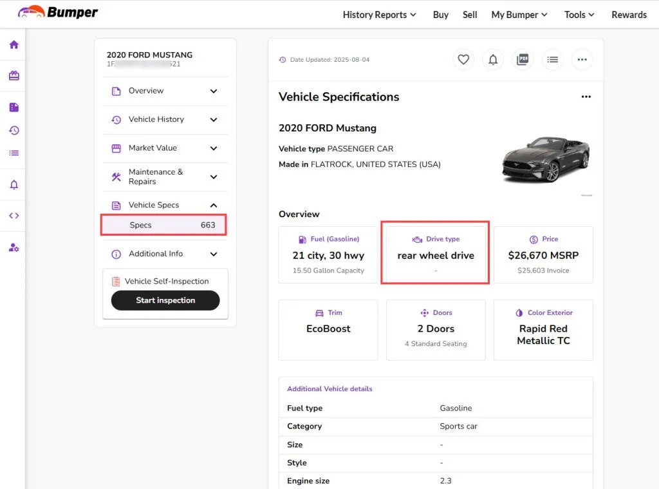Click the Sports car category value

pyautogui.click(x=458, y=427)
